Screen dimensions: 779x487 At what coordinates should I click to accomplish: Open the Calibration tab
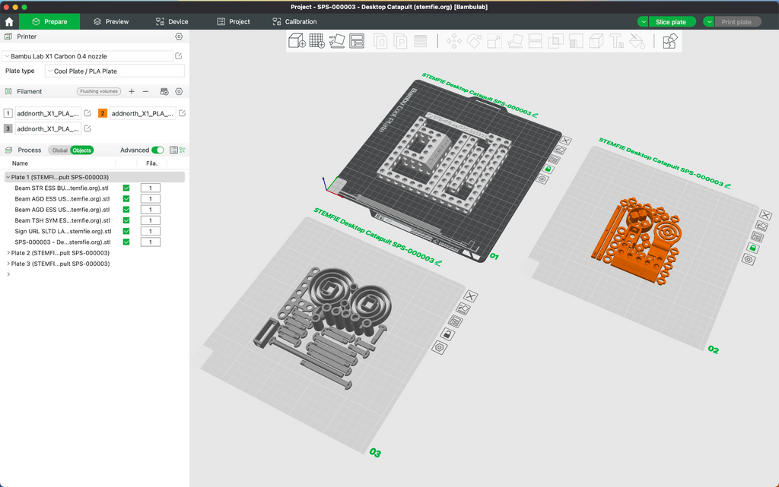click(294, 22)
